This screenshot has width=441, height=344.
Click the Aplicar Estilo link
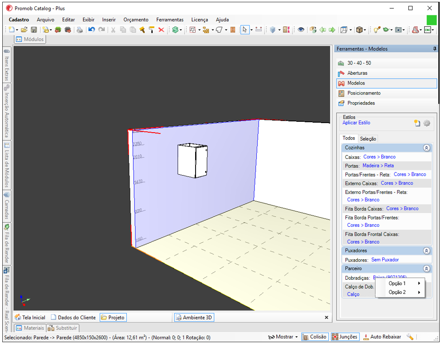(356, 123)
